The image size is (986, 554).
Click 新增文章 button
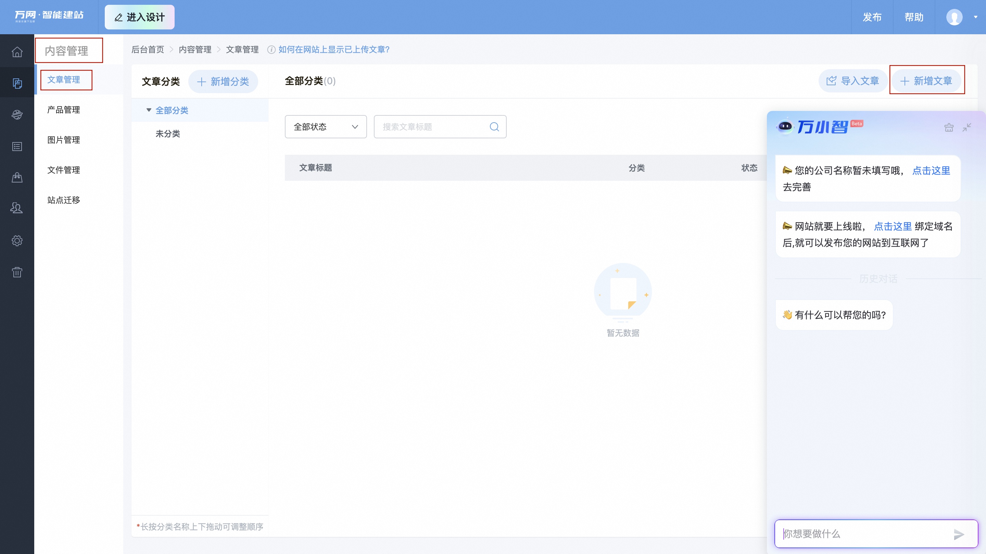pyautogui.click(x=926, y=81)
